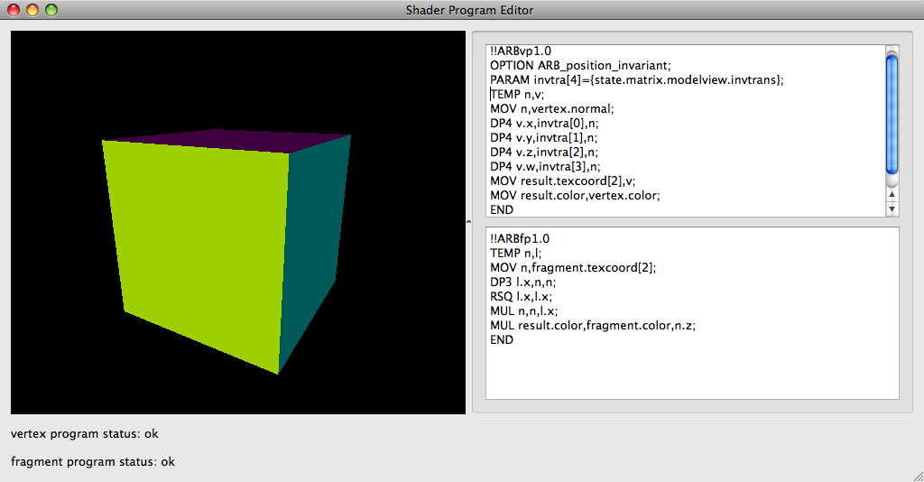Screen dimensions: 924x482
Task: Click the vertex program status label
Action: [x=85, y=434]
